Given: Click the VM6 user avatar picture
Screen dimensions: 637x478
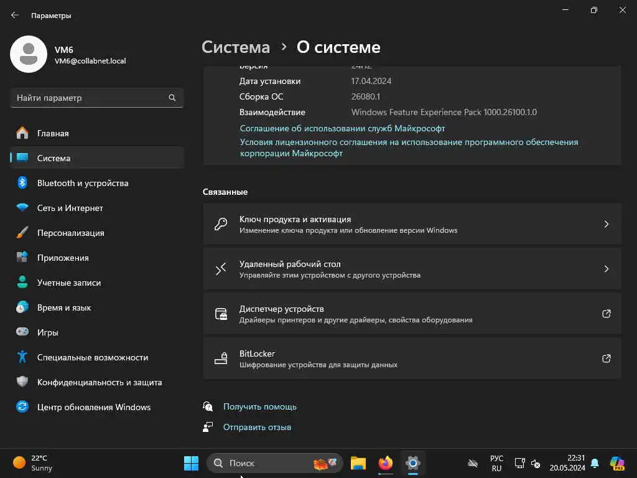Looking at the screenshot, I should [x=29, y=54].
